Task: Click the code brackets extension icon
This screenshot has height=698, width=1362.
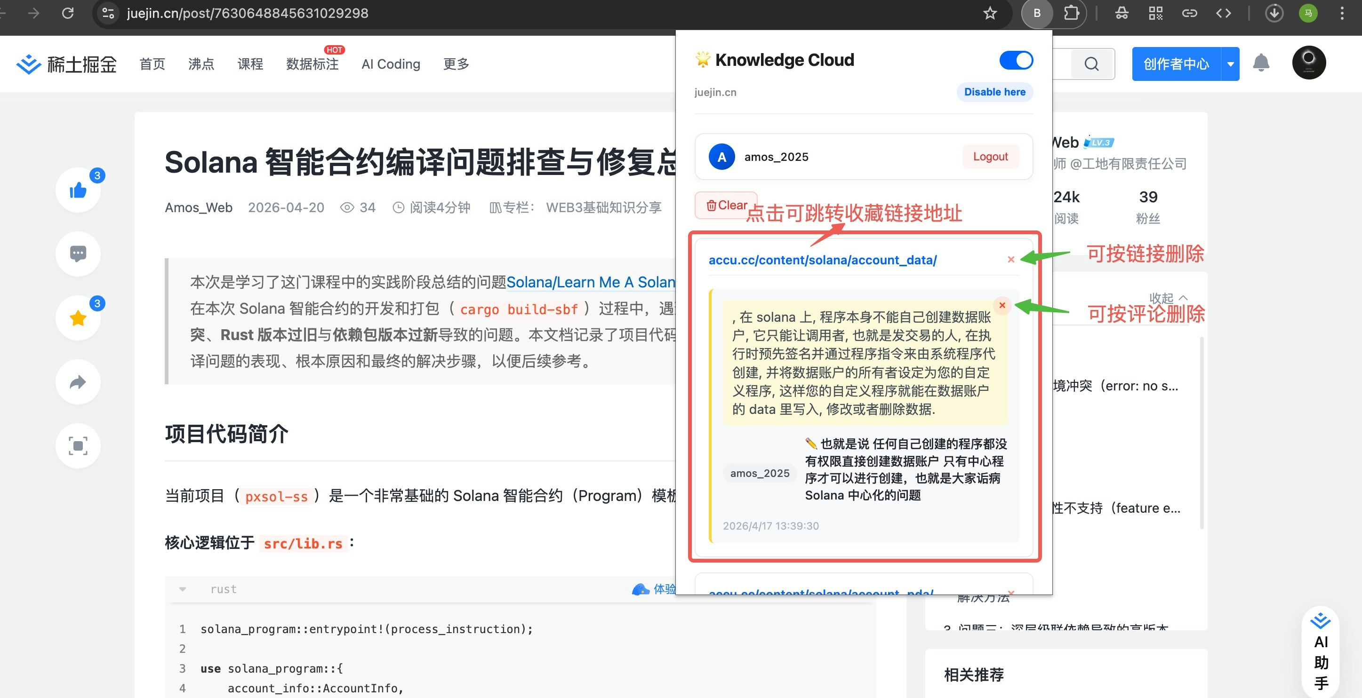Action: point(1224,13)
